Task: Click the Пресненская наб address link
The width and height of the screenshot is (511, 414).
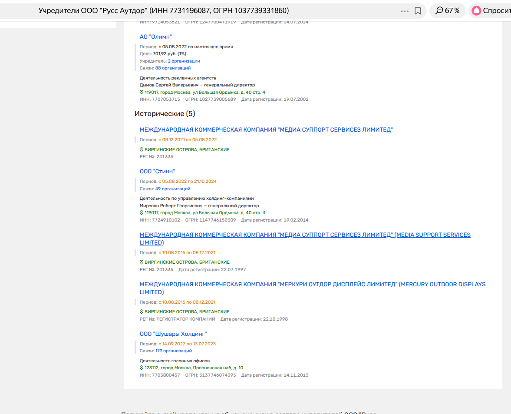Action: 194,368
